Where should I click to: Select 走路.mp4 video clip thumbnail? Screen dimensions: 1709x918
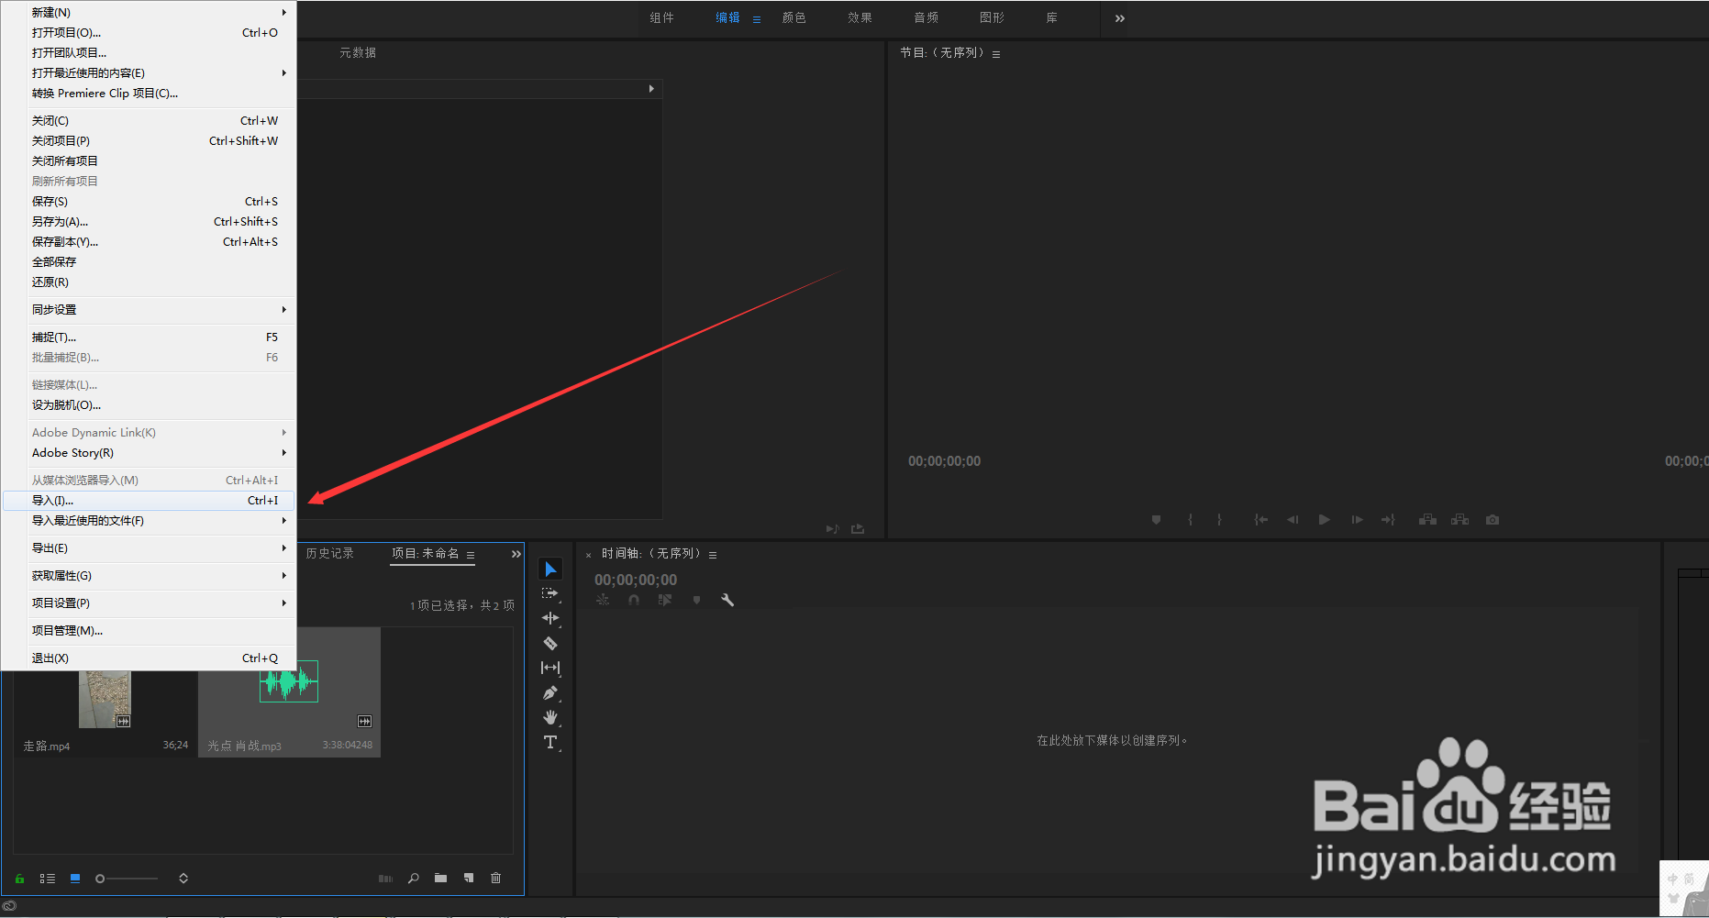point(105,699)
